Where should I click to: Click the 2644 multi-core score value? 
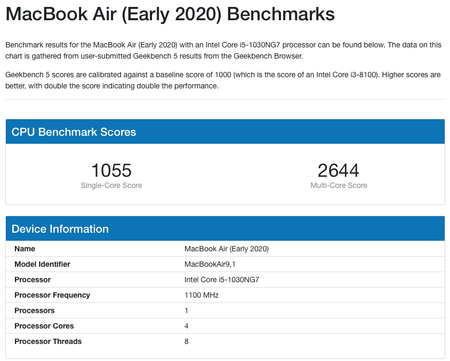[339, 170]
